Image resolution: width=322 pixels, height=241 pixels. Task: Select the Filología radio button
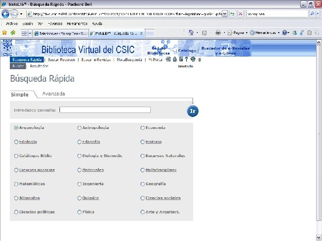pos(16,142)
